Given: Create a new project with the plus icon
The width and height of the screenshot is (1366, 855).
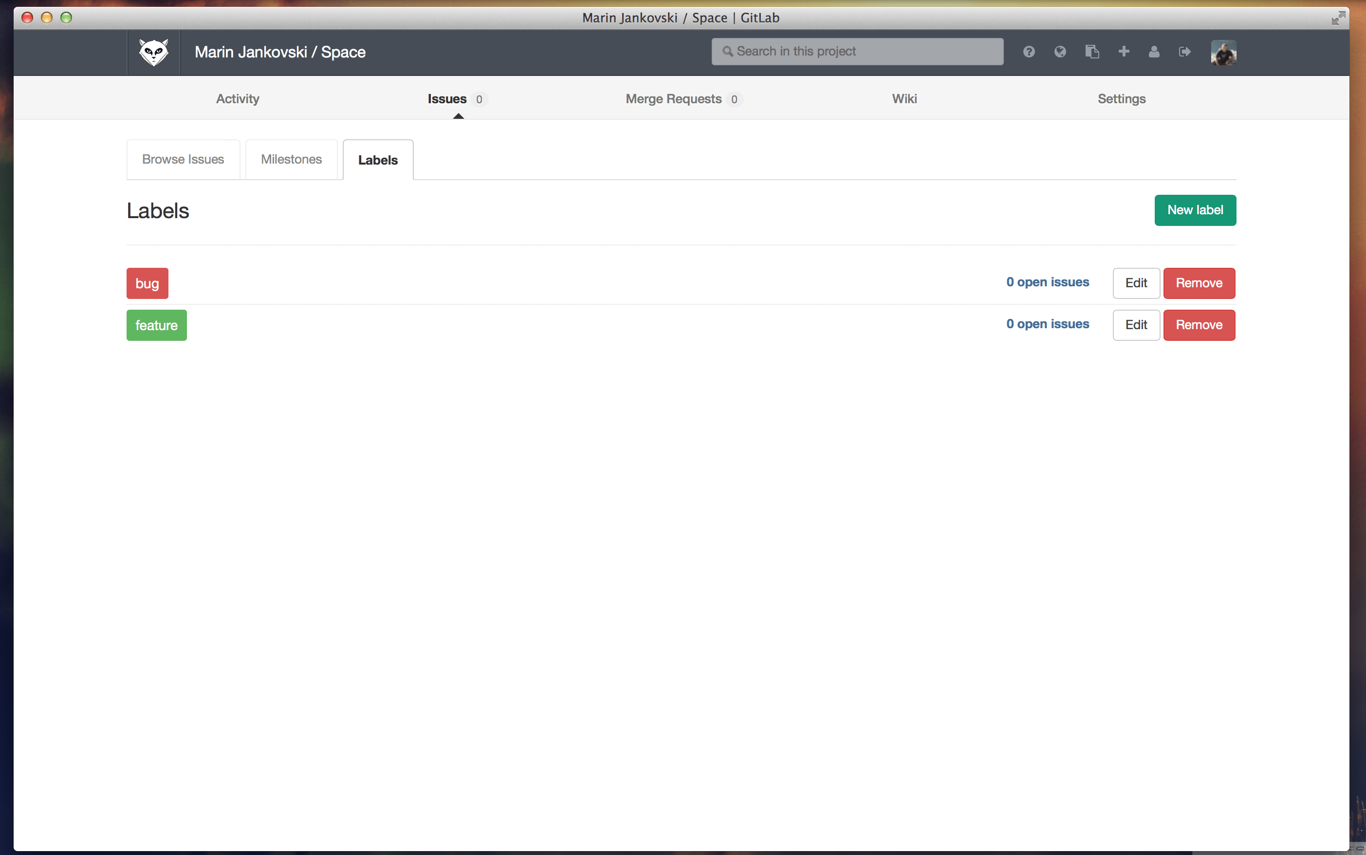Looking at the screenshot, I should (x=1124, y=52).
